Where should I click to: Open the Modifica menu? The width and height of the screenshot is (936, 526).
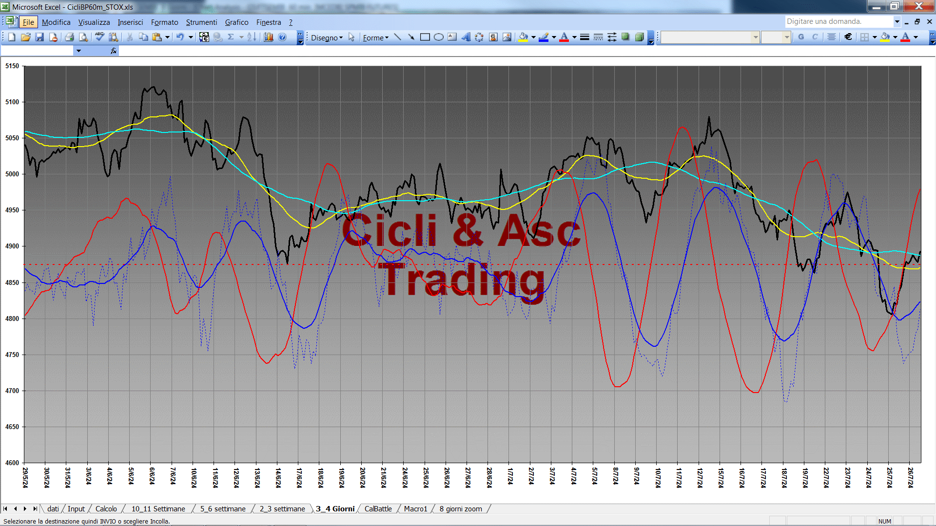tap(56, 22)
